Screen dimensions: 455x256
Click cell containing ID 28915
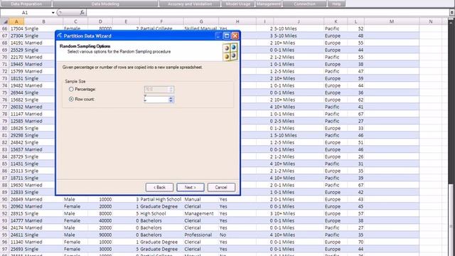(x=16, y=213)
